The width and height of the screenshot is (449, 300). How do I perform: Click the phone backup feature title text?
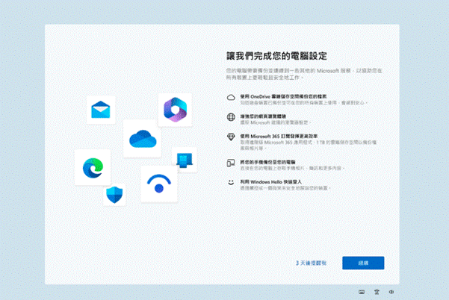point(267,162)
